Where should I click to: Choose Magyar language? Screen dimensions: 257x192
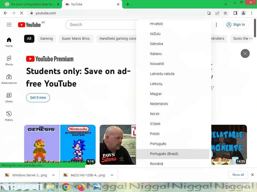point(173,94)
